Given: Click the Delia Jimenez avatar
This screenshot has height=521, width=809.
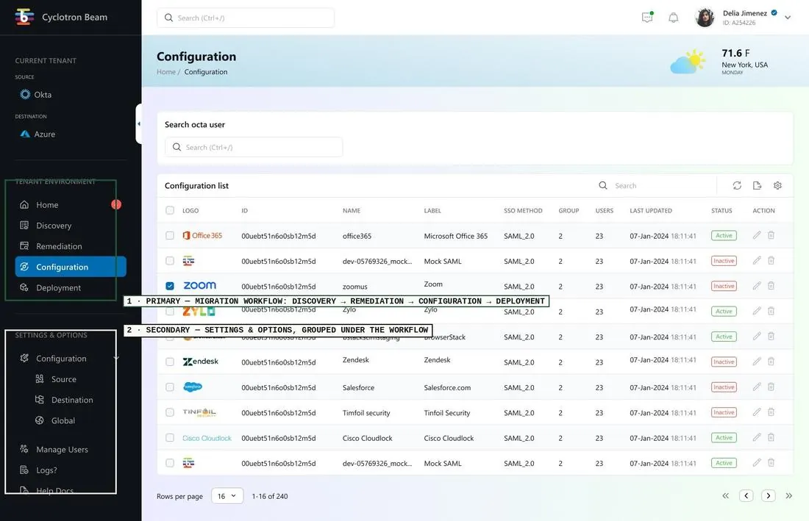Looking at the screenshot, I should click(705, 18).
